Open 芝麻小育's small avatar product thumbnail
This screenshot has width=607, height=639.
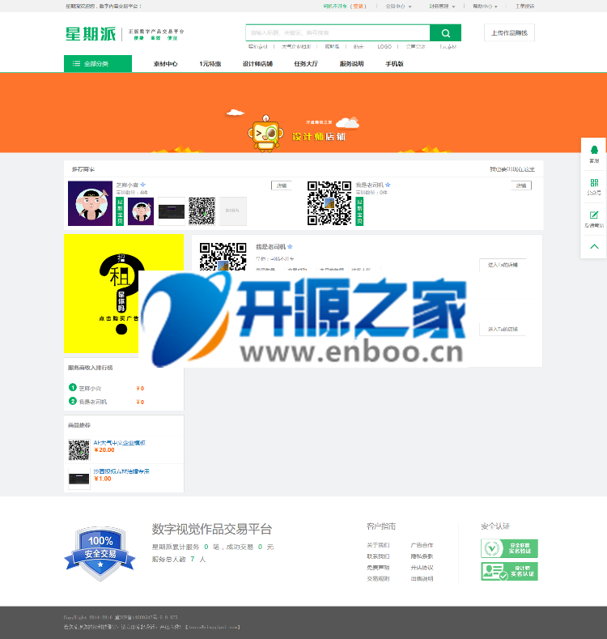click(141, 211)
